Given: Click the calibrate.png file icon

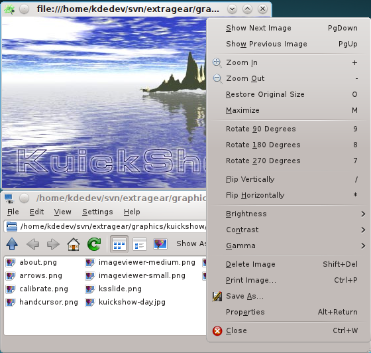Looking at the screenshot, I should pos(11,289).
